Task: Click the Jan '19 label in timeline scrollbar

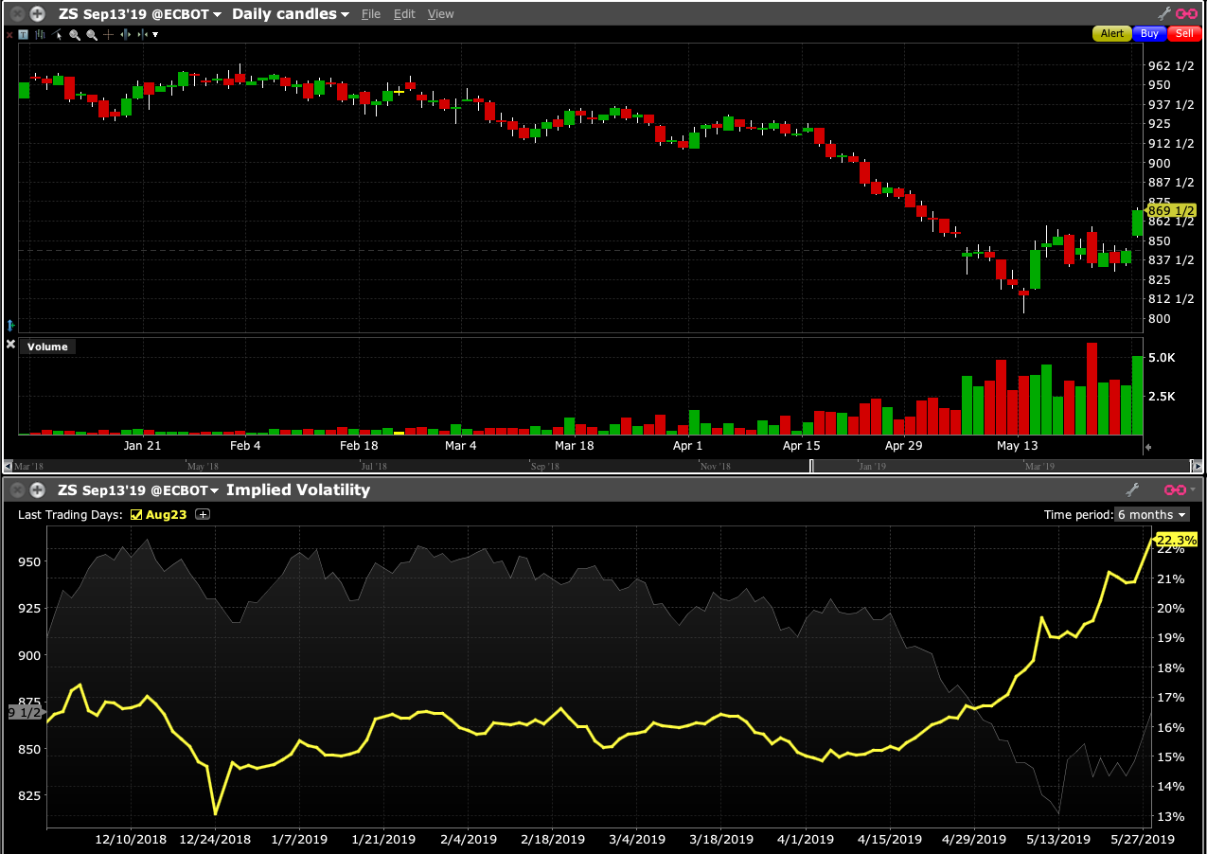Action: pos(872,466)
